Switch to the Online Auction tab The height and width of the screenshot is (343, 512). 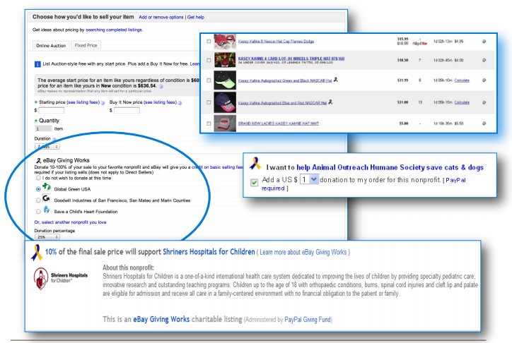(x=51, y=46)
